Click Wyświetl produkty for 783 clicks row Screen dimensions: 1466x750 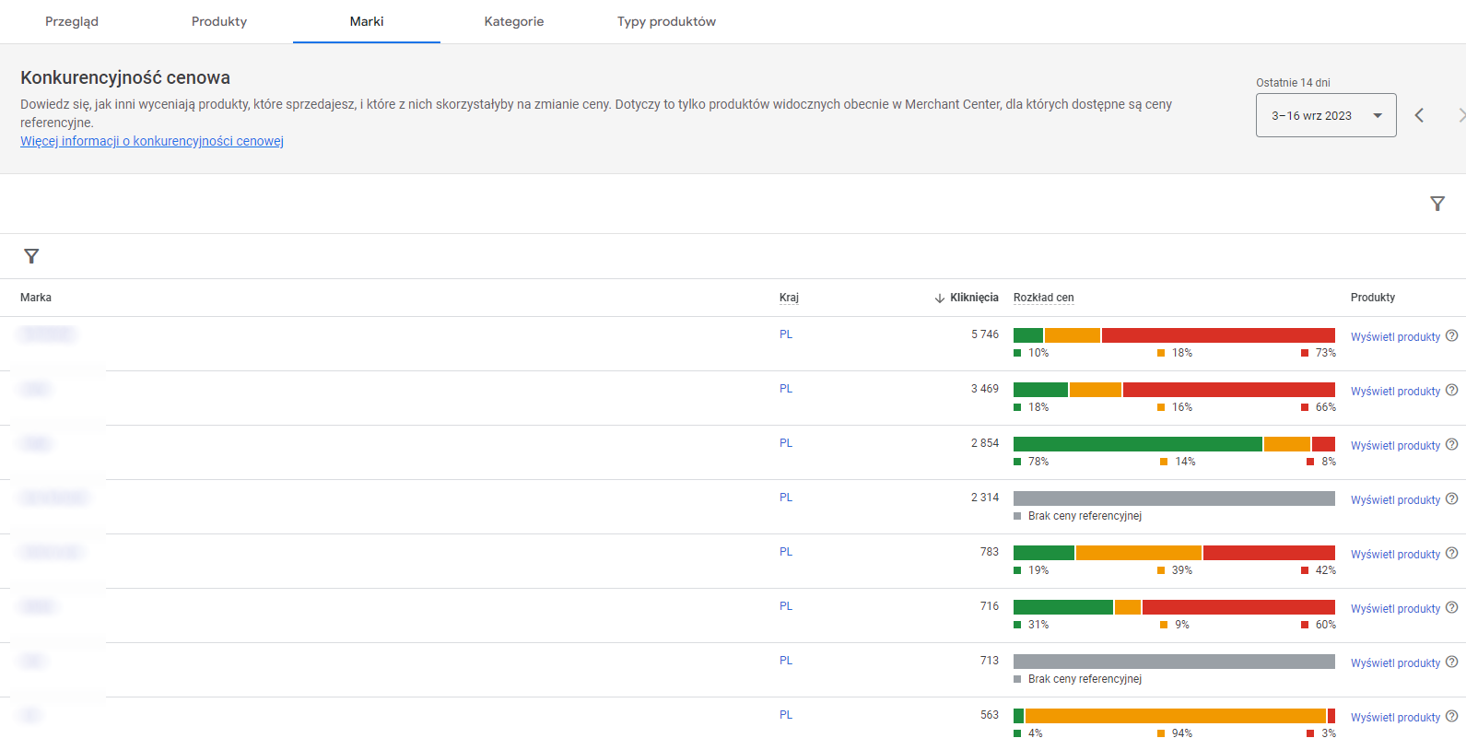pyautogui.click(x=1395, y=555)
